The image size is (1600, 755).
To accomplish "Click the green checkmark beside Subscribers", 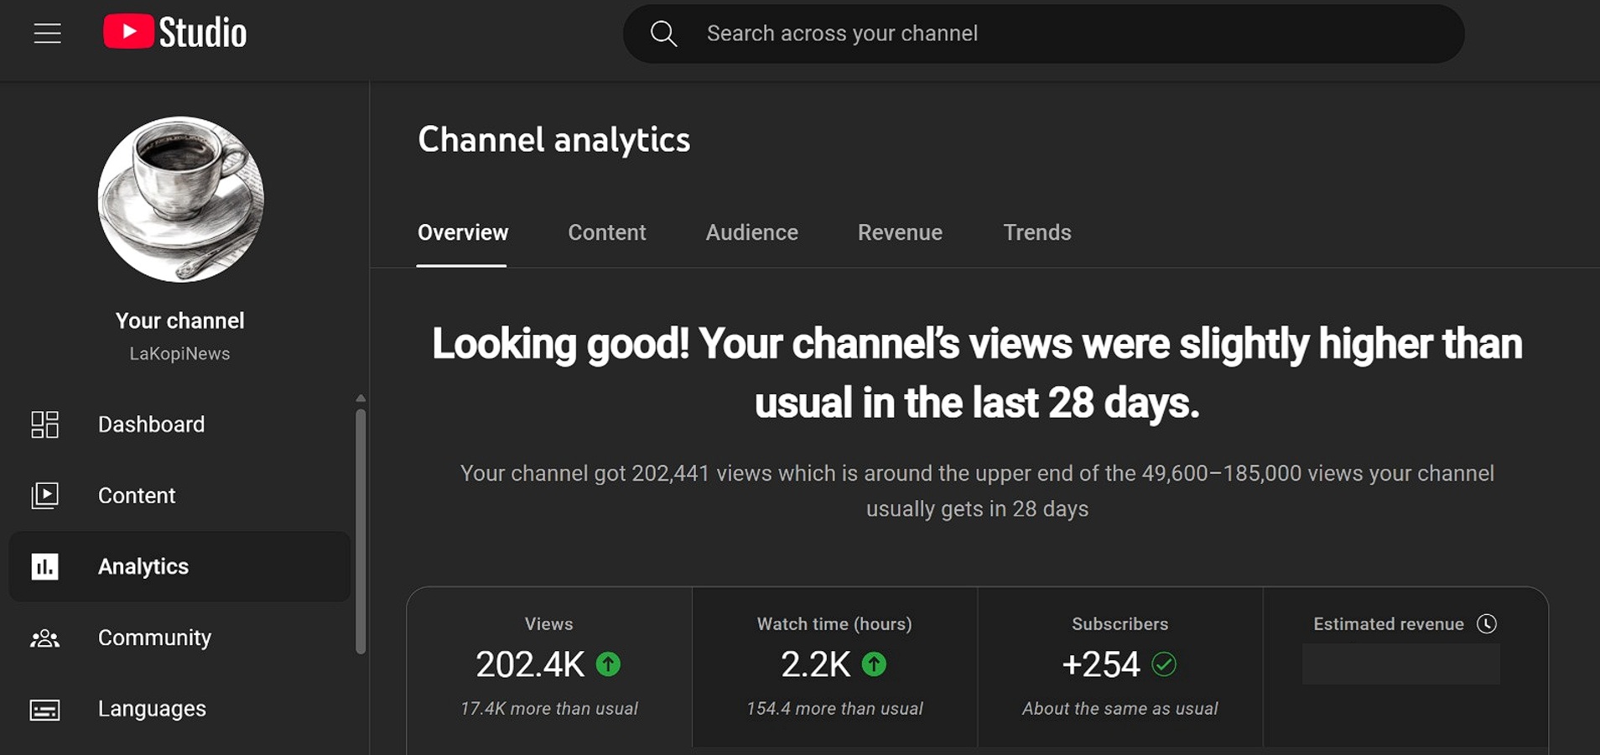I will (1164, 664).
